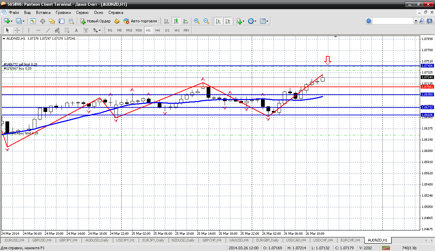435x251 pixels.
Task: Select the M1 timeframe button
Action: click(x=110, y=30)
